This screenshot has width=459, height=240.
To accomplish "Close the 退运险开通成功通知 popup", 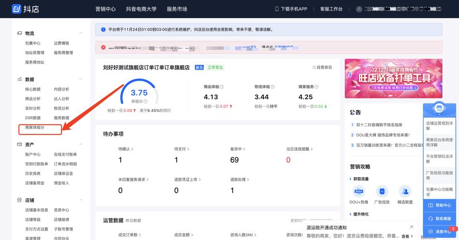I will pos(411,227).
